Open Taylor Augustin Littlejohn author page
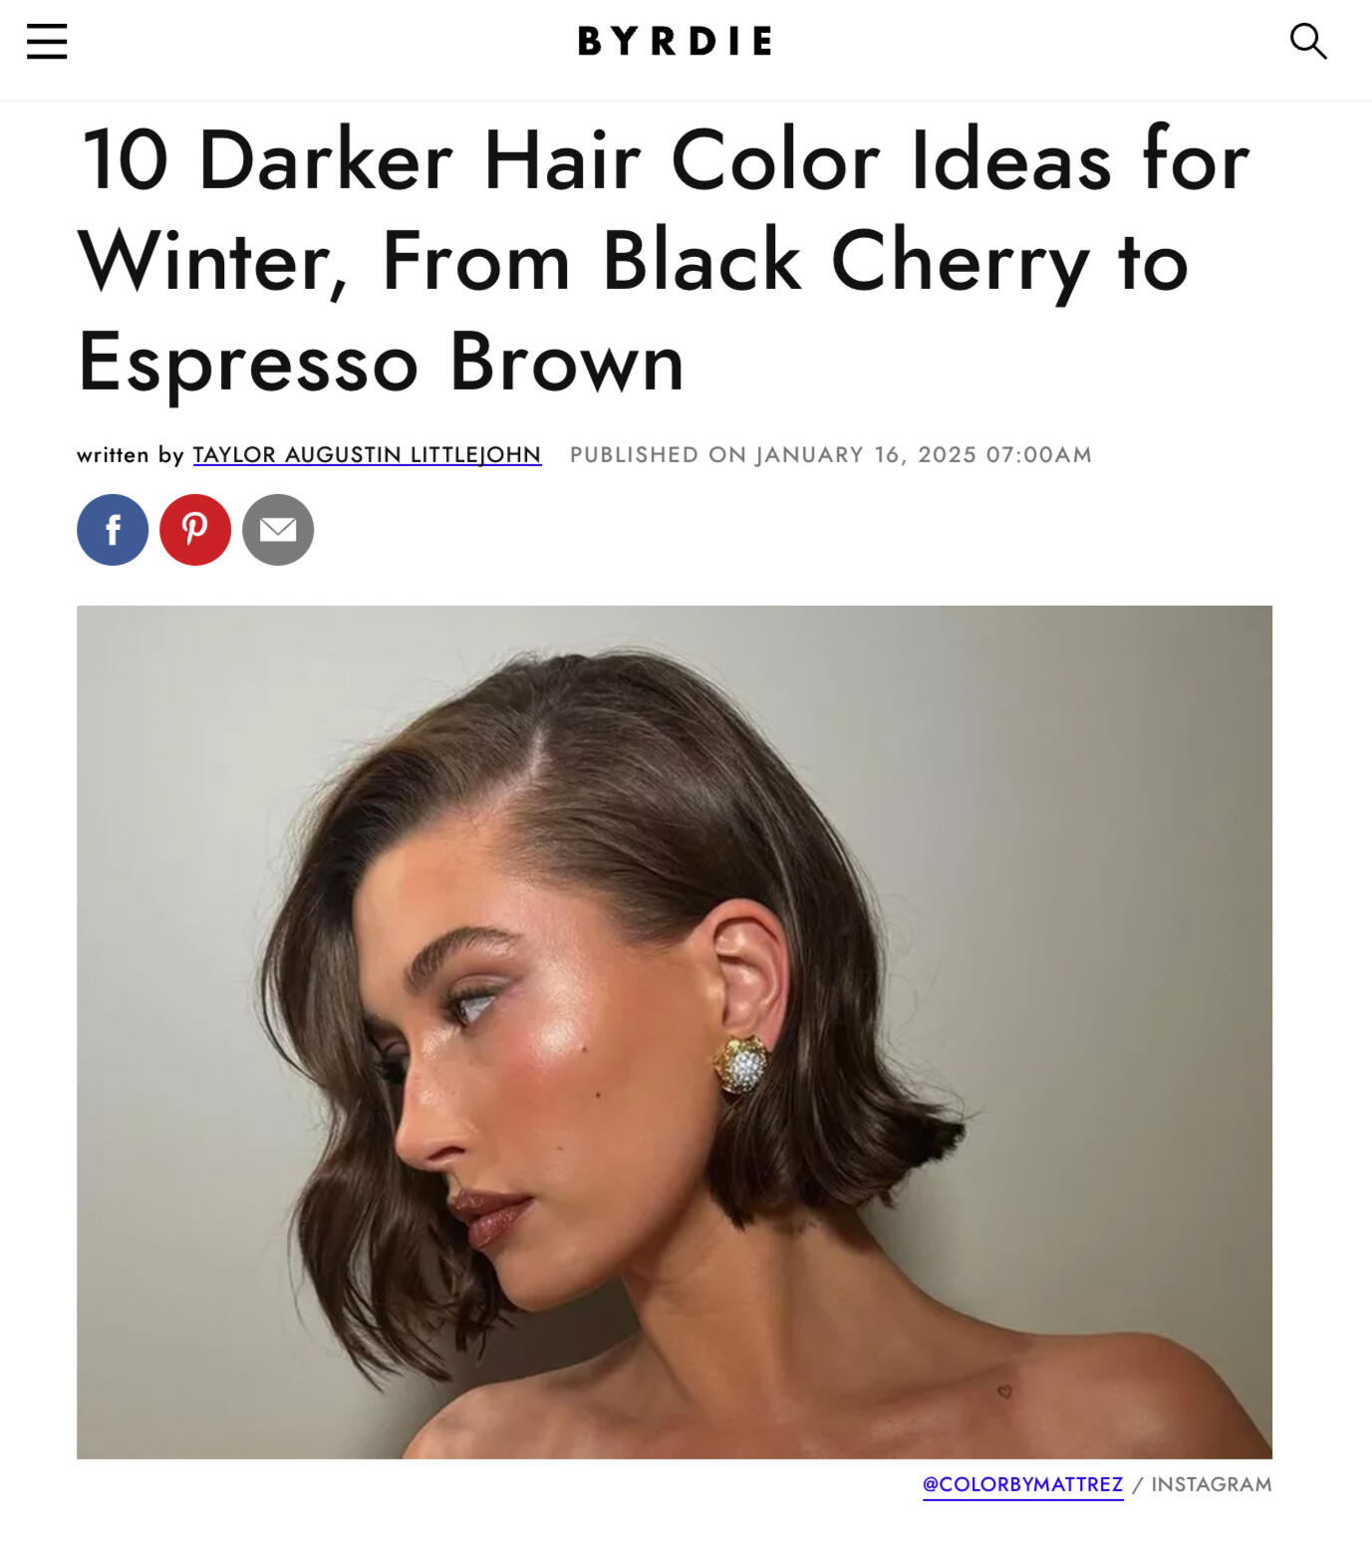Viewport: 1372px width, 1557px height. click(367, 455)
